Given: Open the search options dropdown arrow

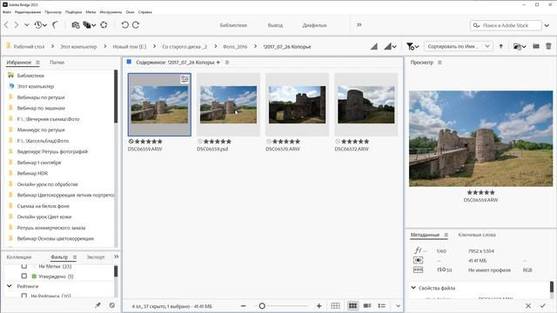Looking at the screenshot, I should (x=547, y=25).
